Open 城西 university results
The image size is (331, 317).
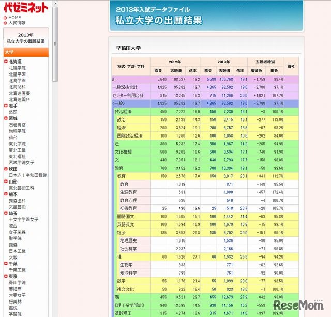click(13, 226)
